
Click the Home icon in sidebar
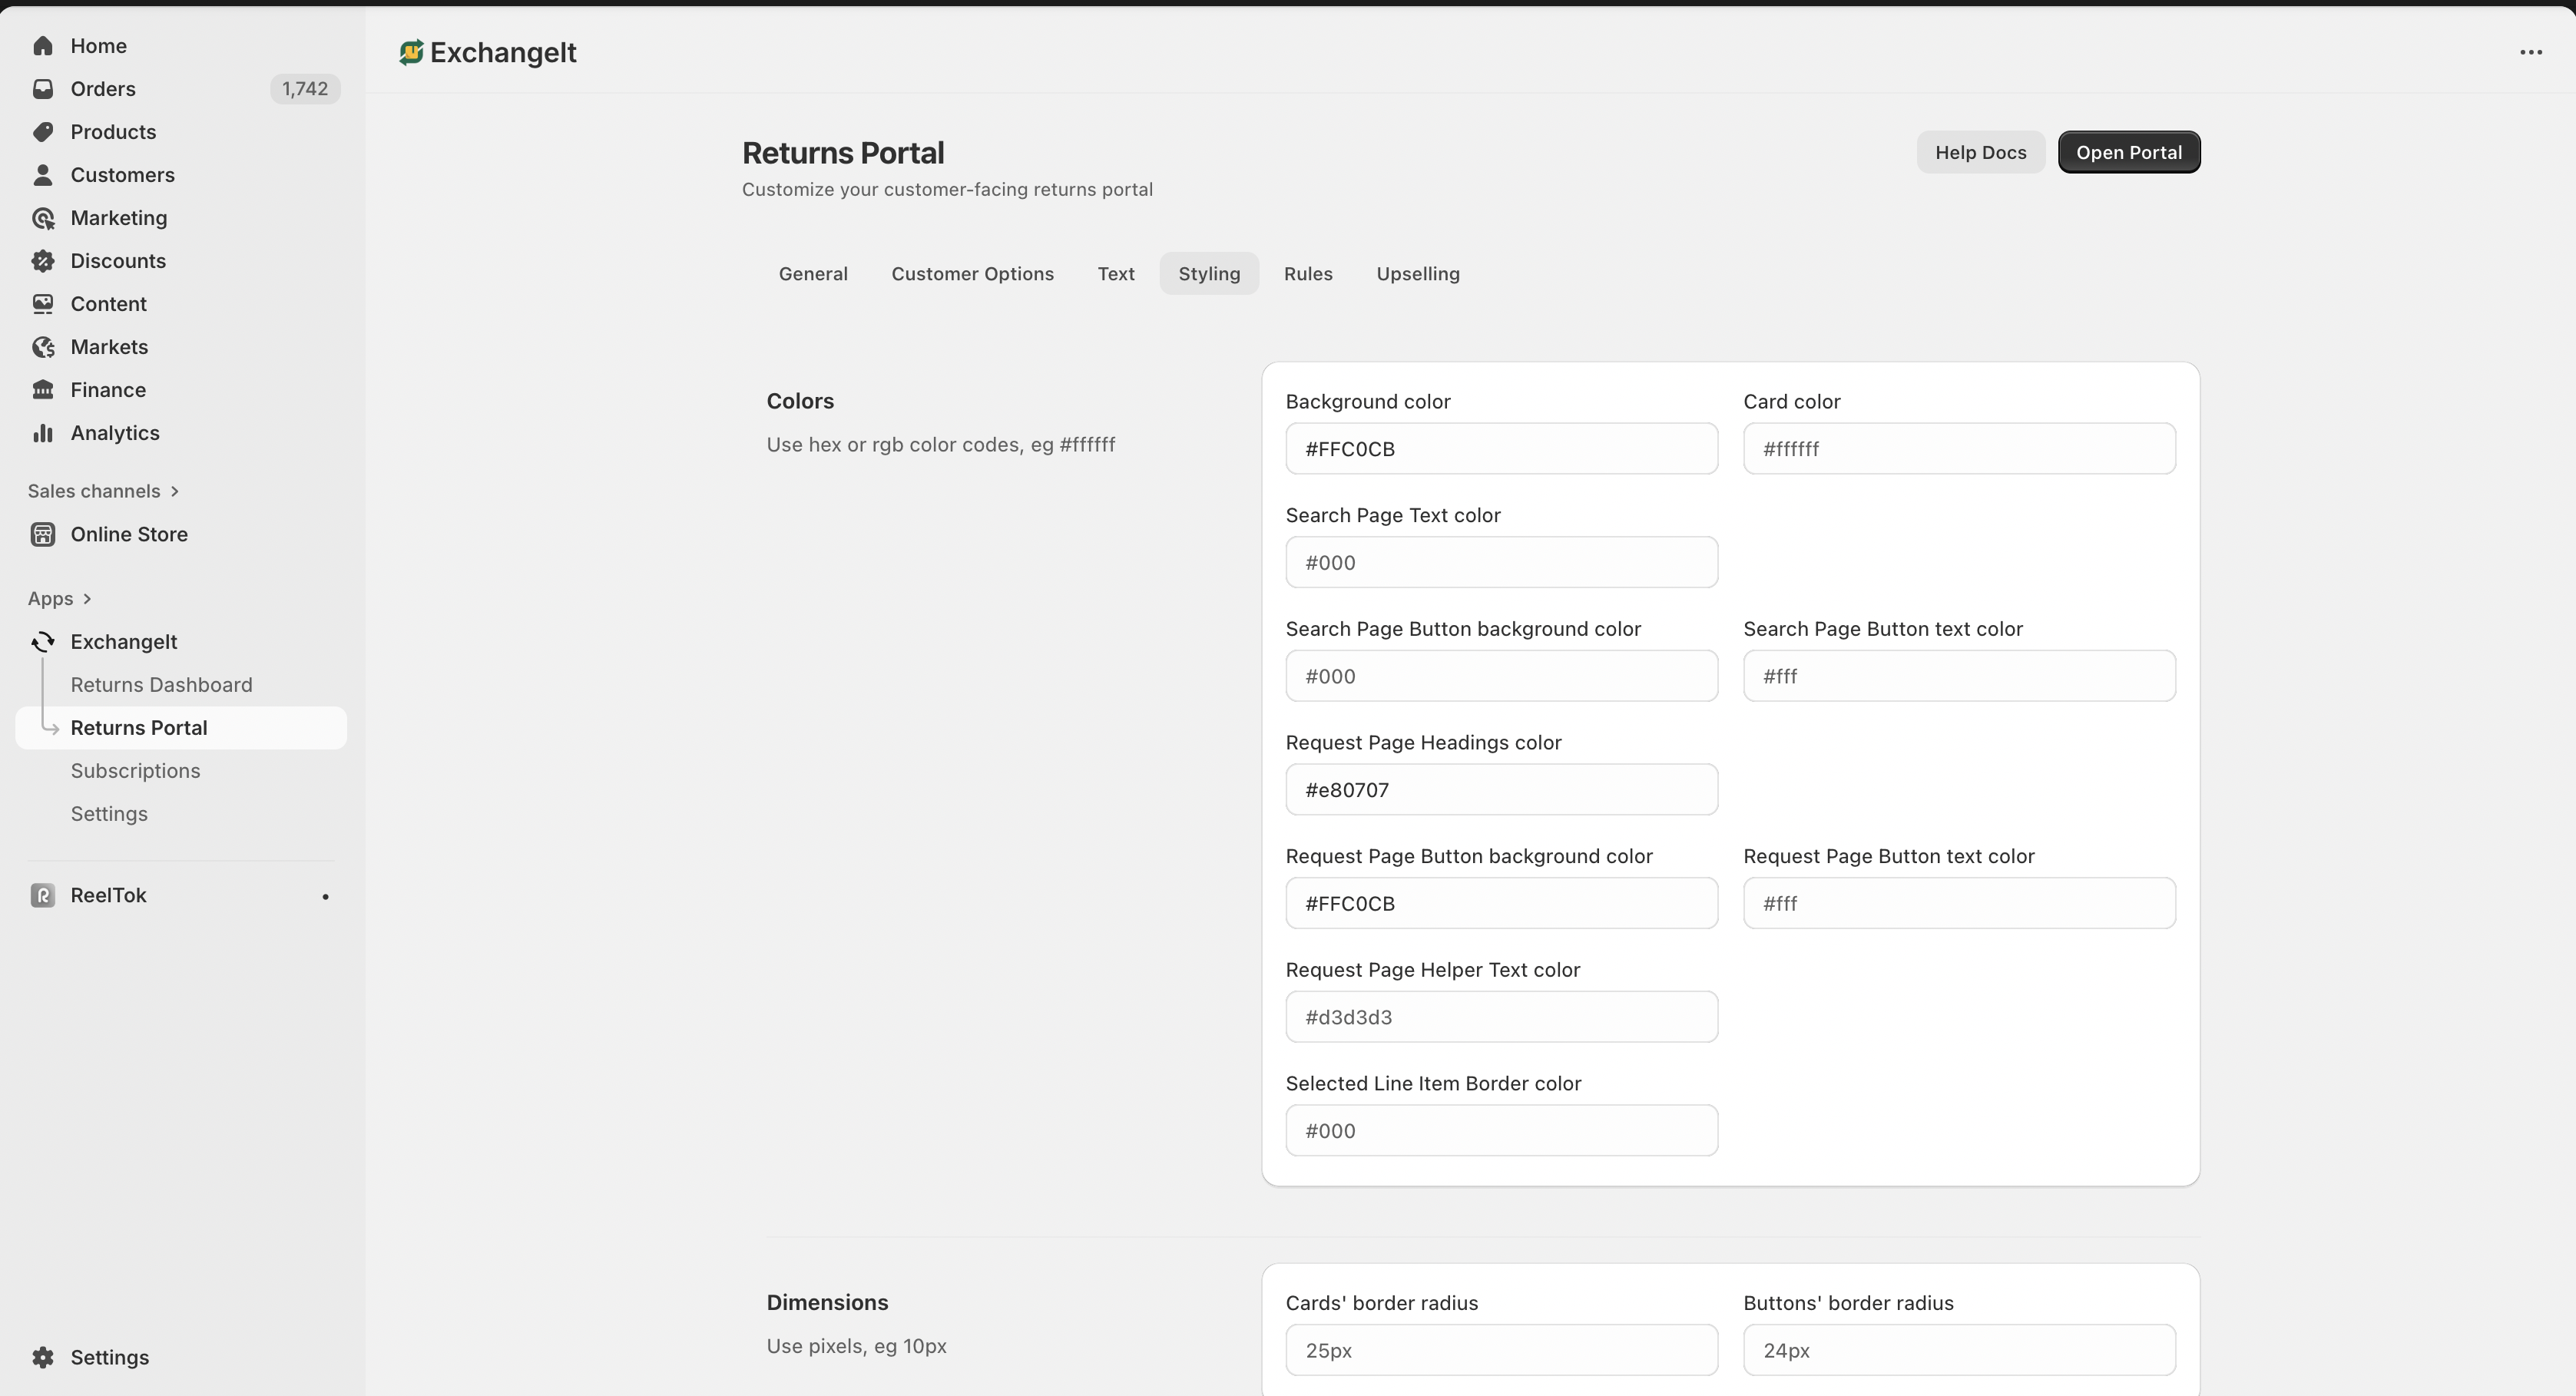pos(42,46)
